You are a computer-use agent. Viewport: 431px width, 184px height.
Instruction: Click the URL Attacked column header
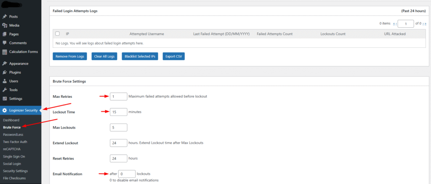point(395,34)
